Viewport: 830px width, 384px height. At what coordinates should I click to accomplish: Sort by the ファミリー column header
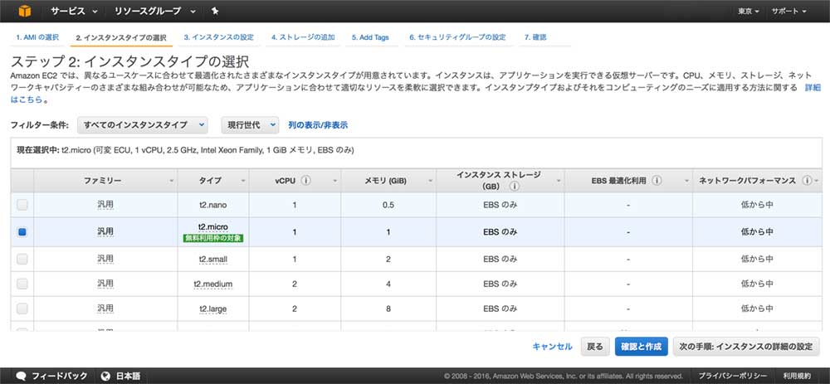click(103, 180)
